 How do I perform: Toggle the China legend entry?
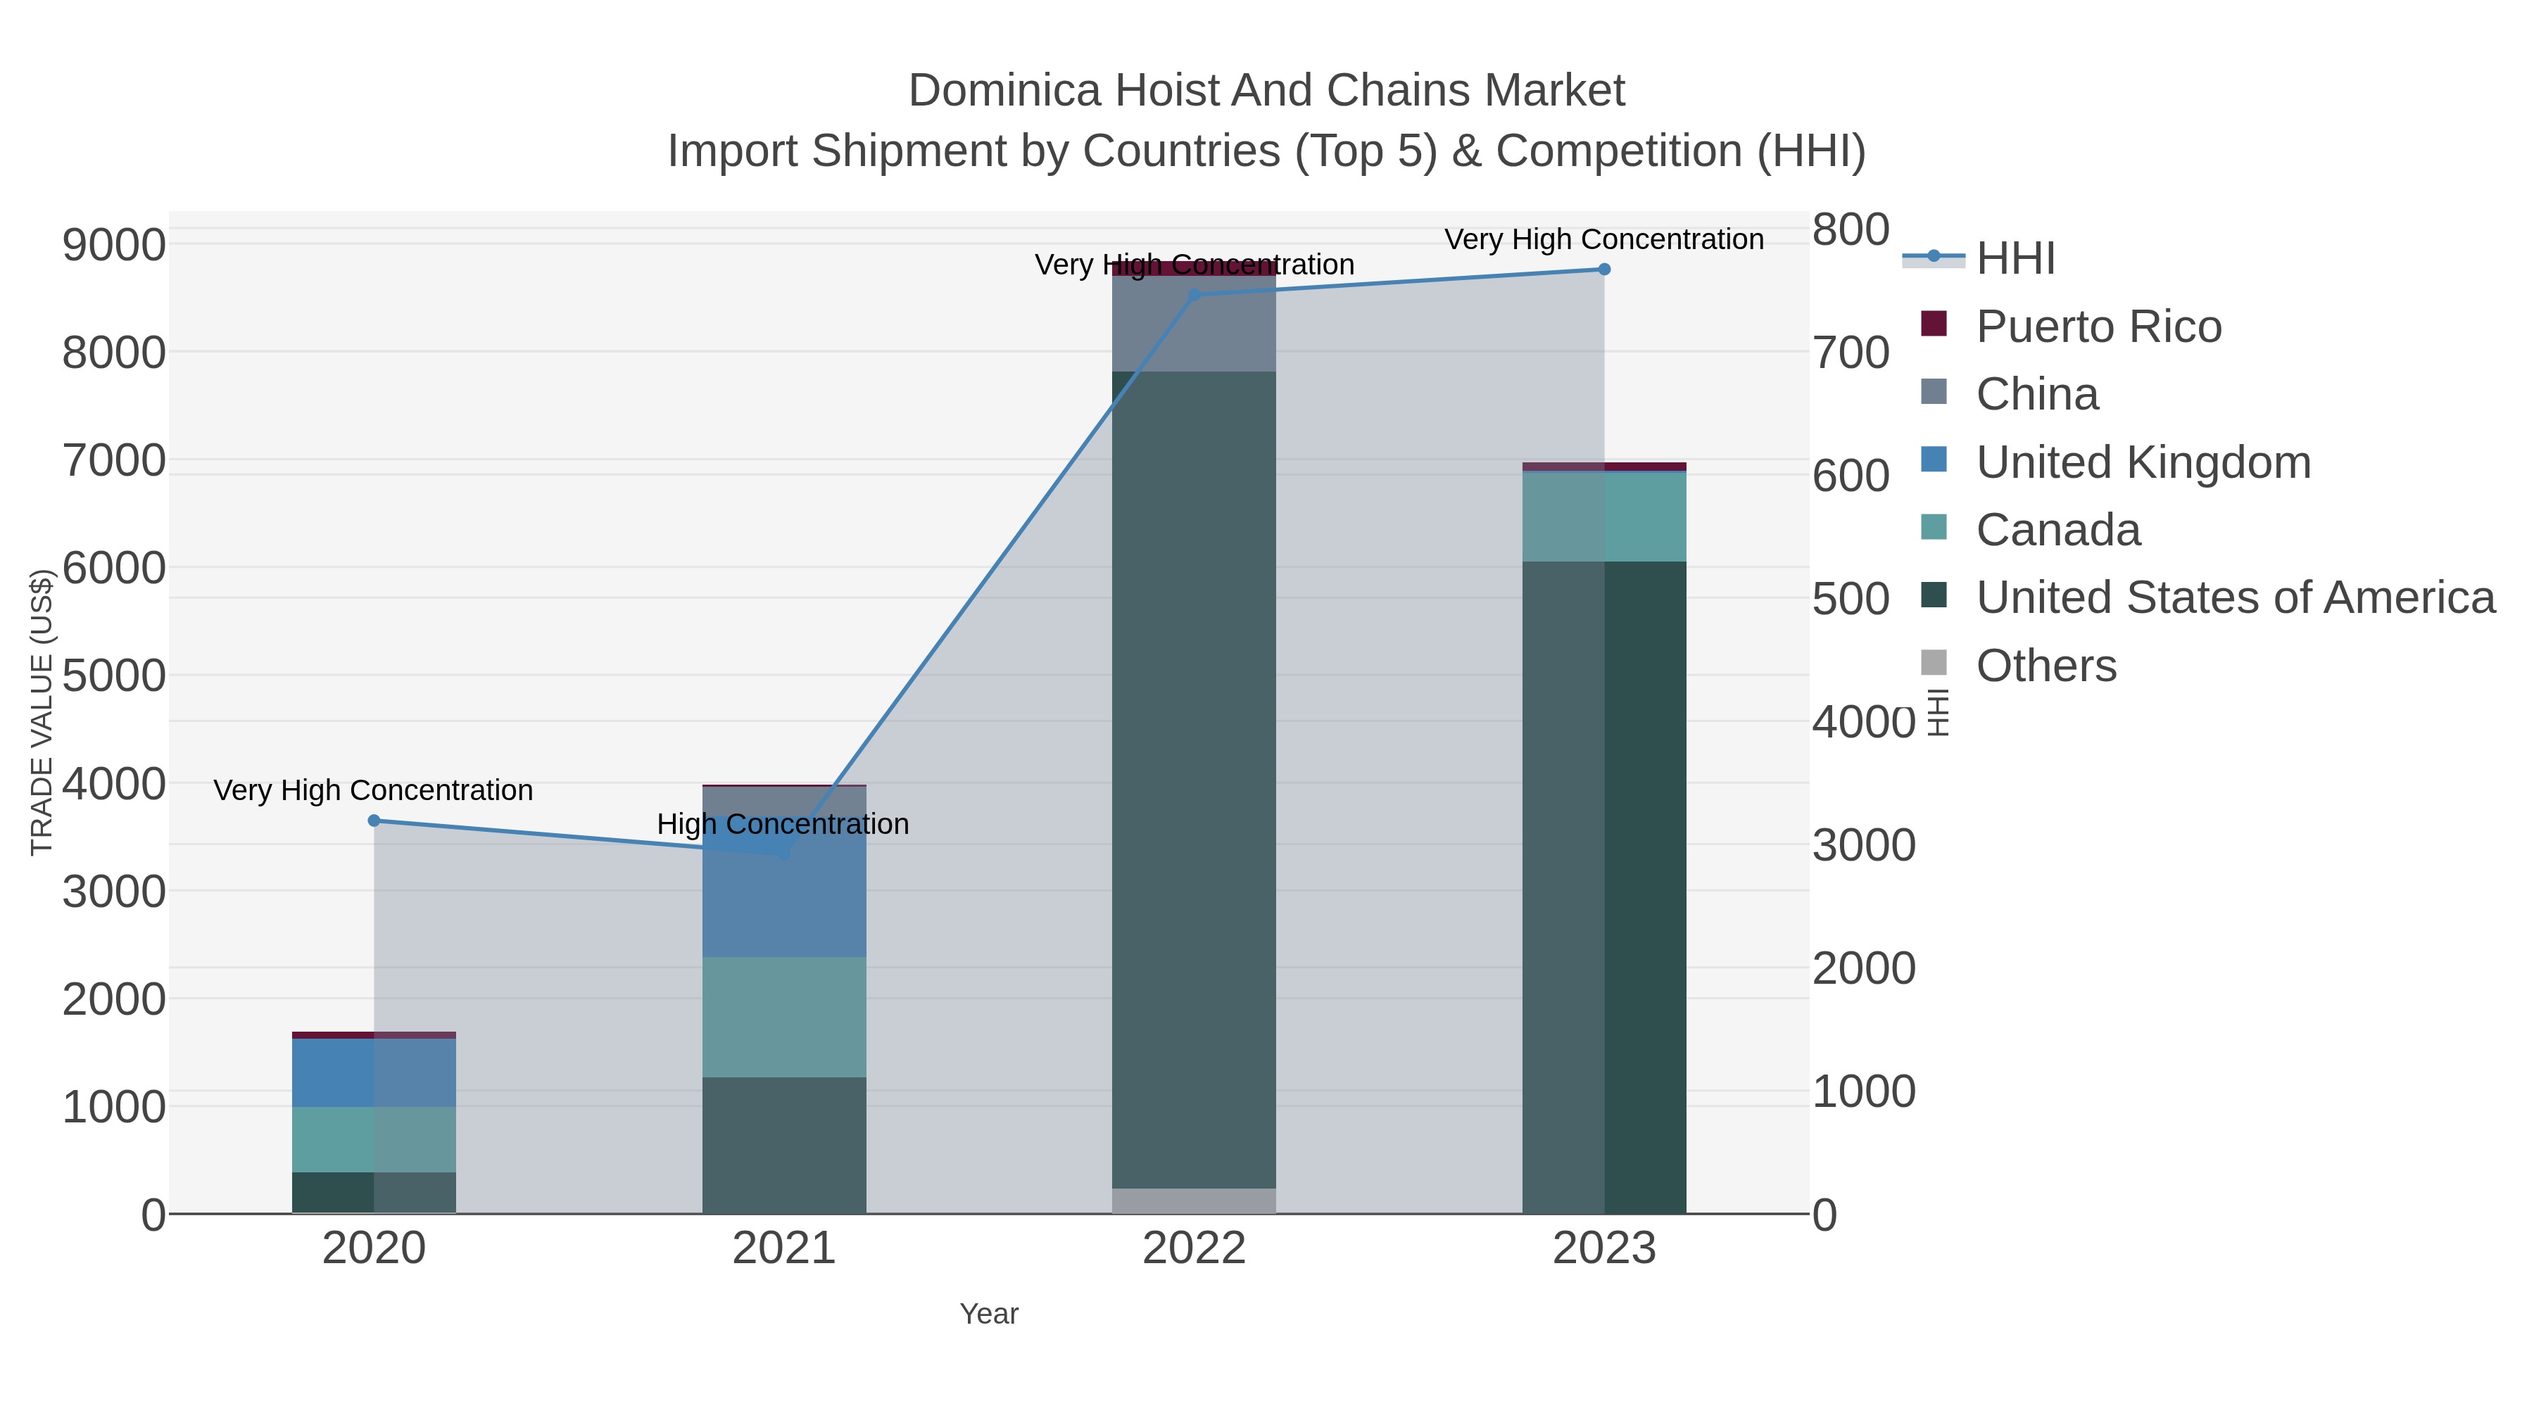(x=2009, y=394)
